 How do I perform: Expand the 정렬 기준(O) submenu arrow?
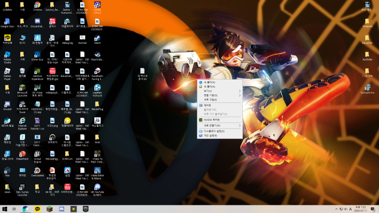(x=240, y=95)
